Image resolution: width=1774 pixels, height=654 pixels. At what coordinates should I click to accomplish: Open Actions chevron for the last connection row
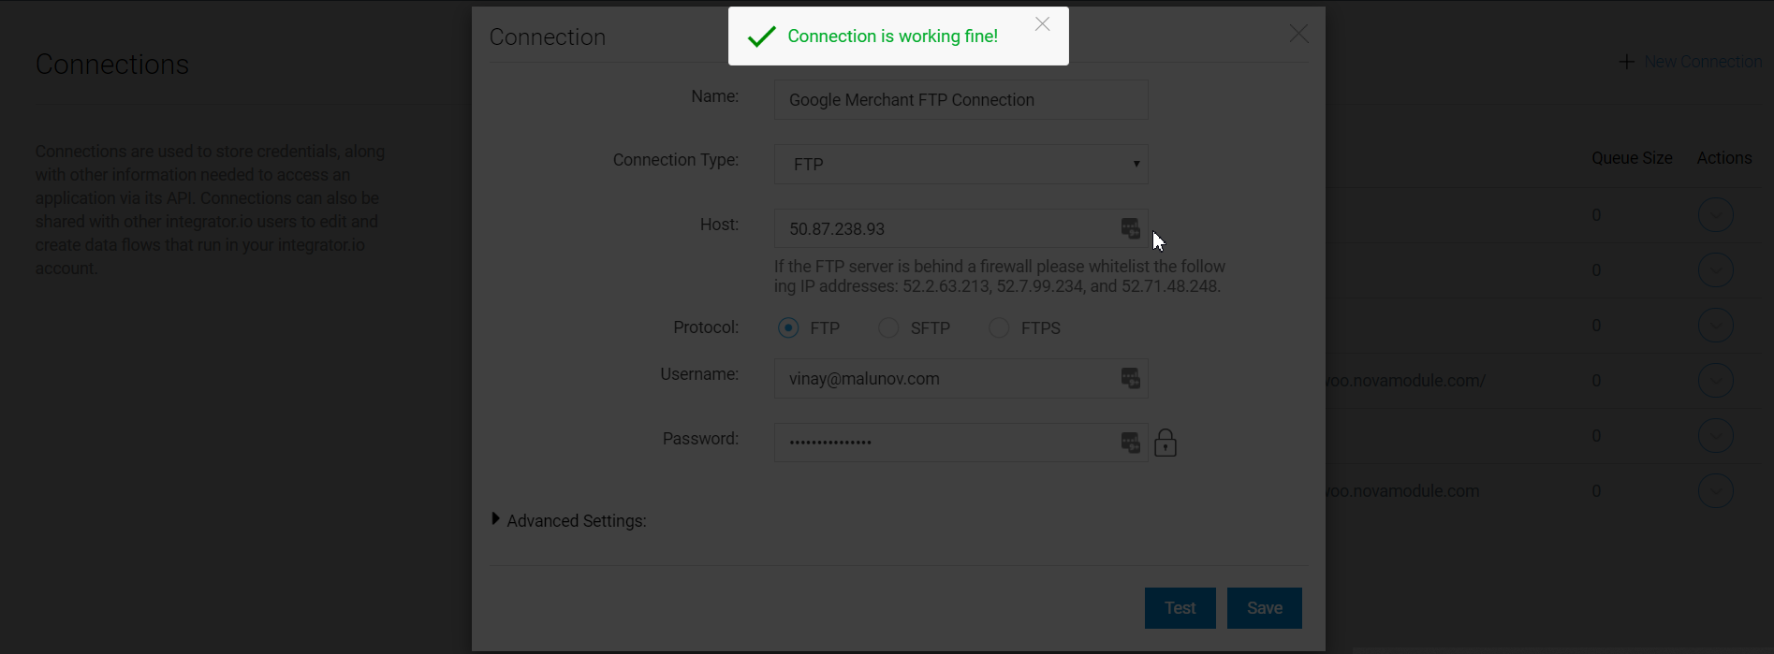1715,490
